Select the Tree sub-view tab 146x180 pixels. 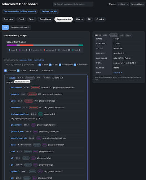pos(5,27)
